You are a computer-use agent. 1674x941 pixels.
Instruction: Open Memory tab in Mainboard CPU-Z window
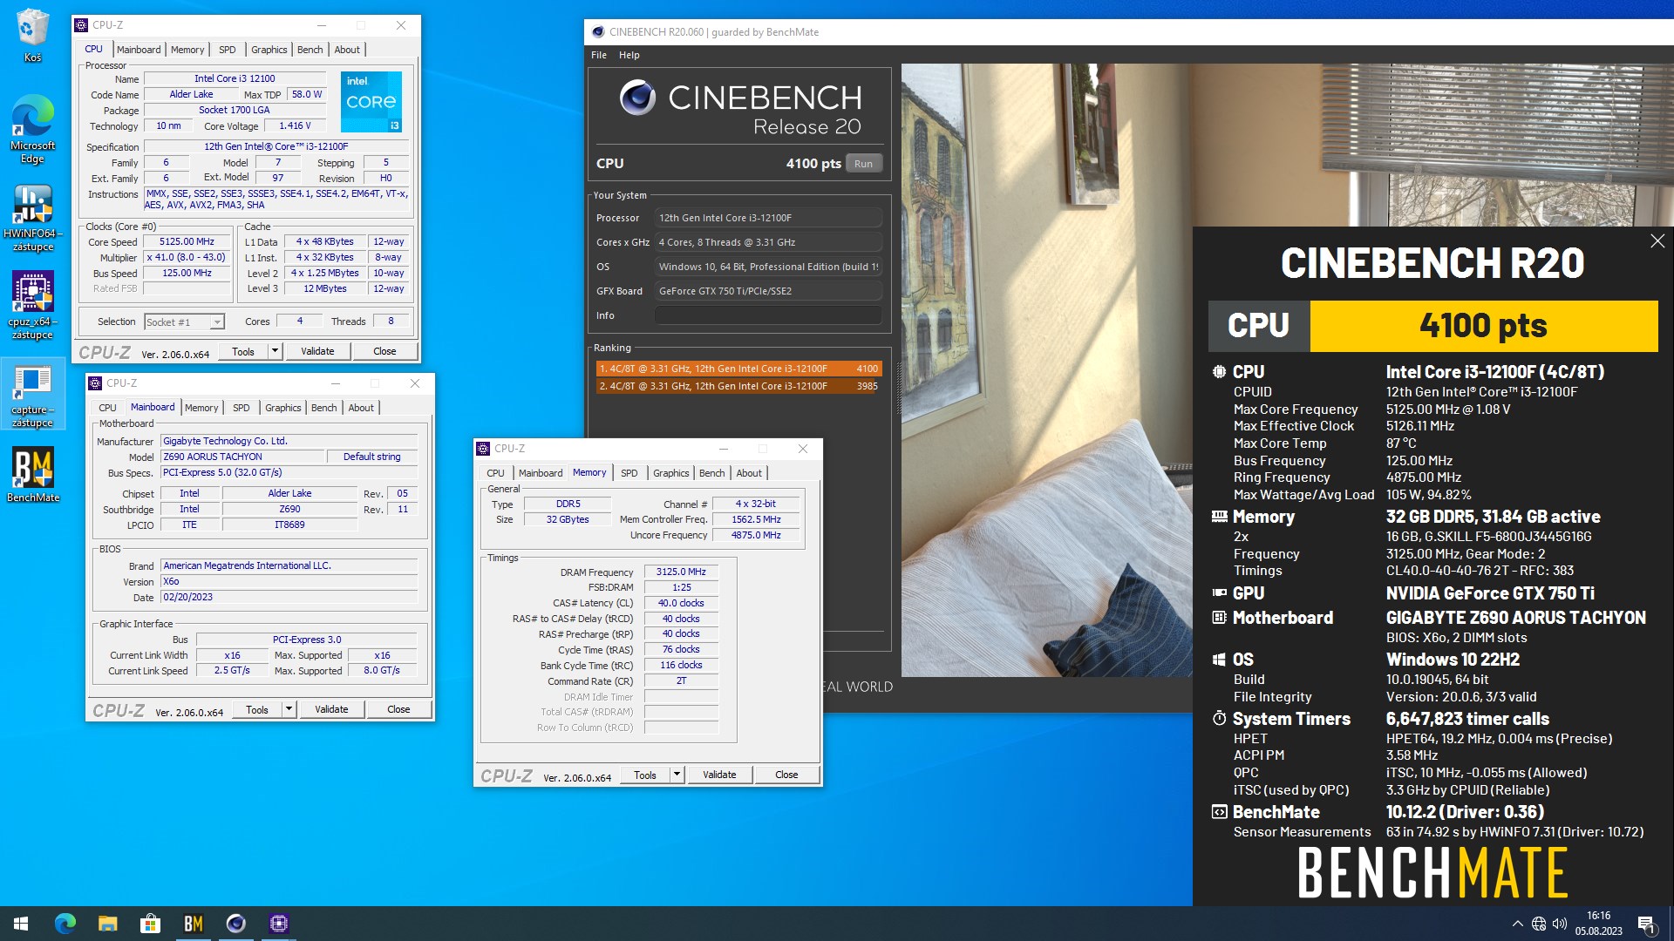[x=201, y=408]
